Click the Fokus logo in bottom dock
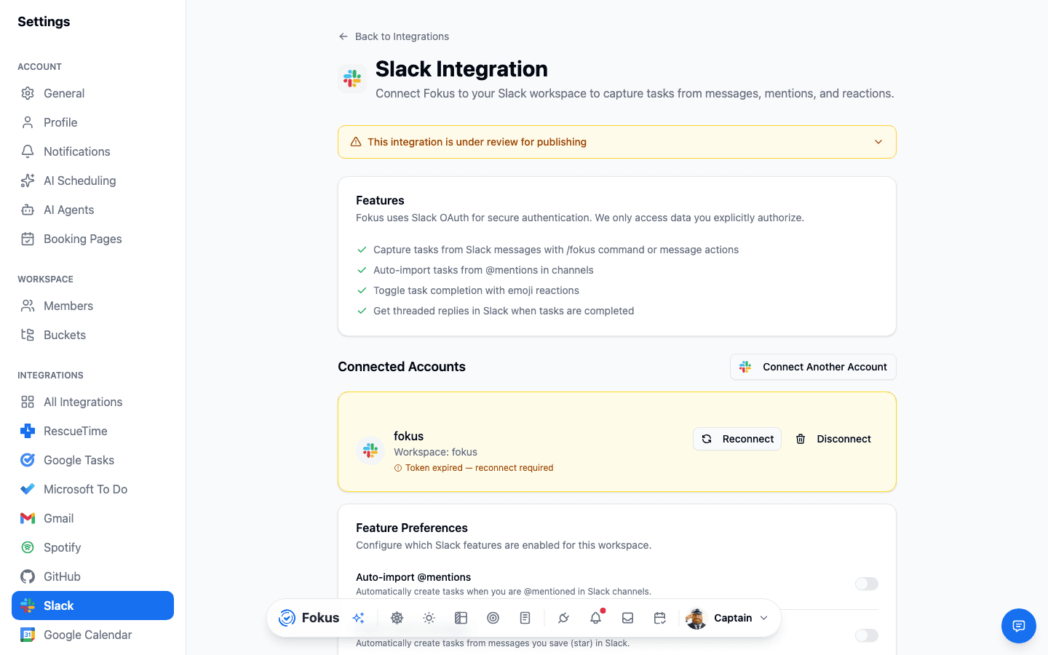This screenshot has height=655, width=1048. click(x=309, y=618)
